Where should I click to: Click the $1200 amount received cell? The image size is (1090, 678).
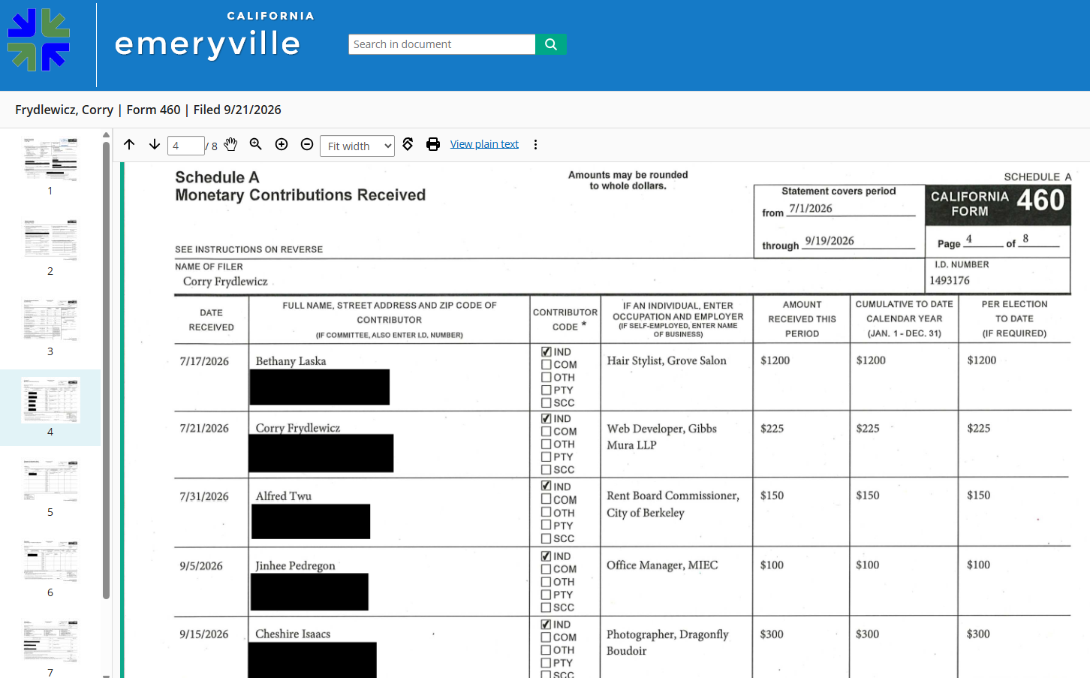pos(775,360)
